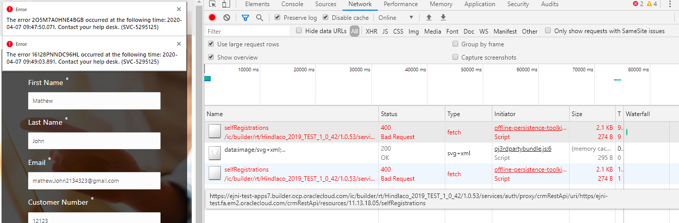Click the Waterfall column header
Image resolution: width=679 pixels, height=223 pixels.
click(x=651, y=114)
